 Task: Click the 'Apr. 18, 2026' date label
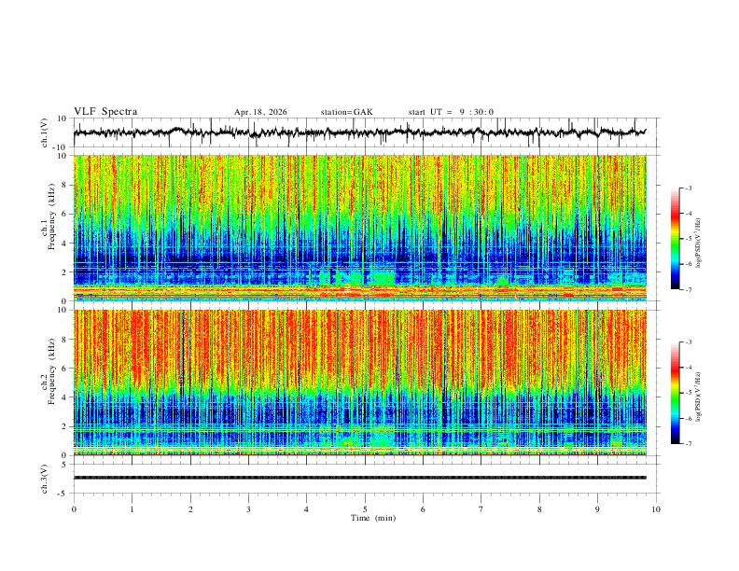point(260,112)
